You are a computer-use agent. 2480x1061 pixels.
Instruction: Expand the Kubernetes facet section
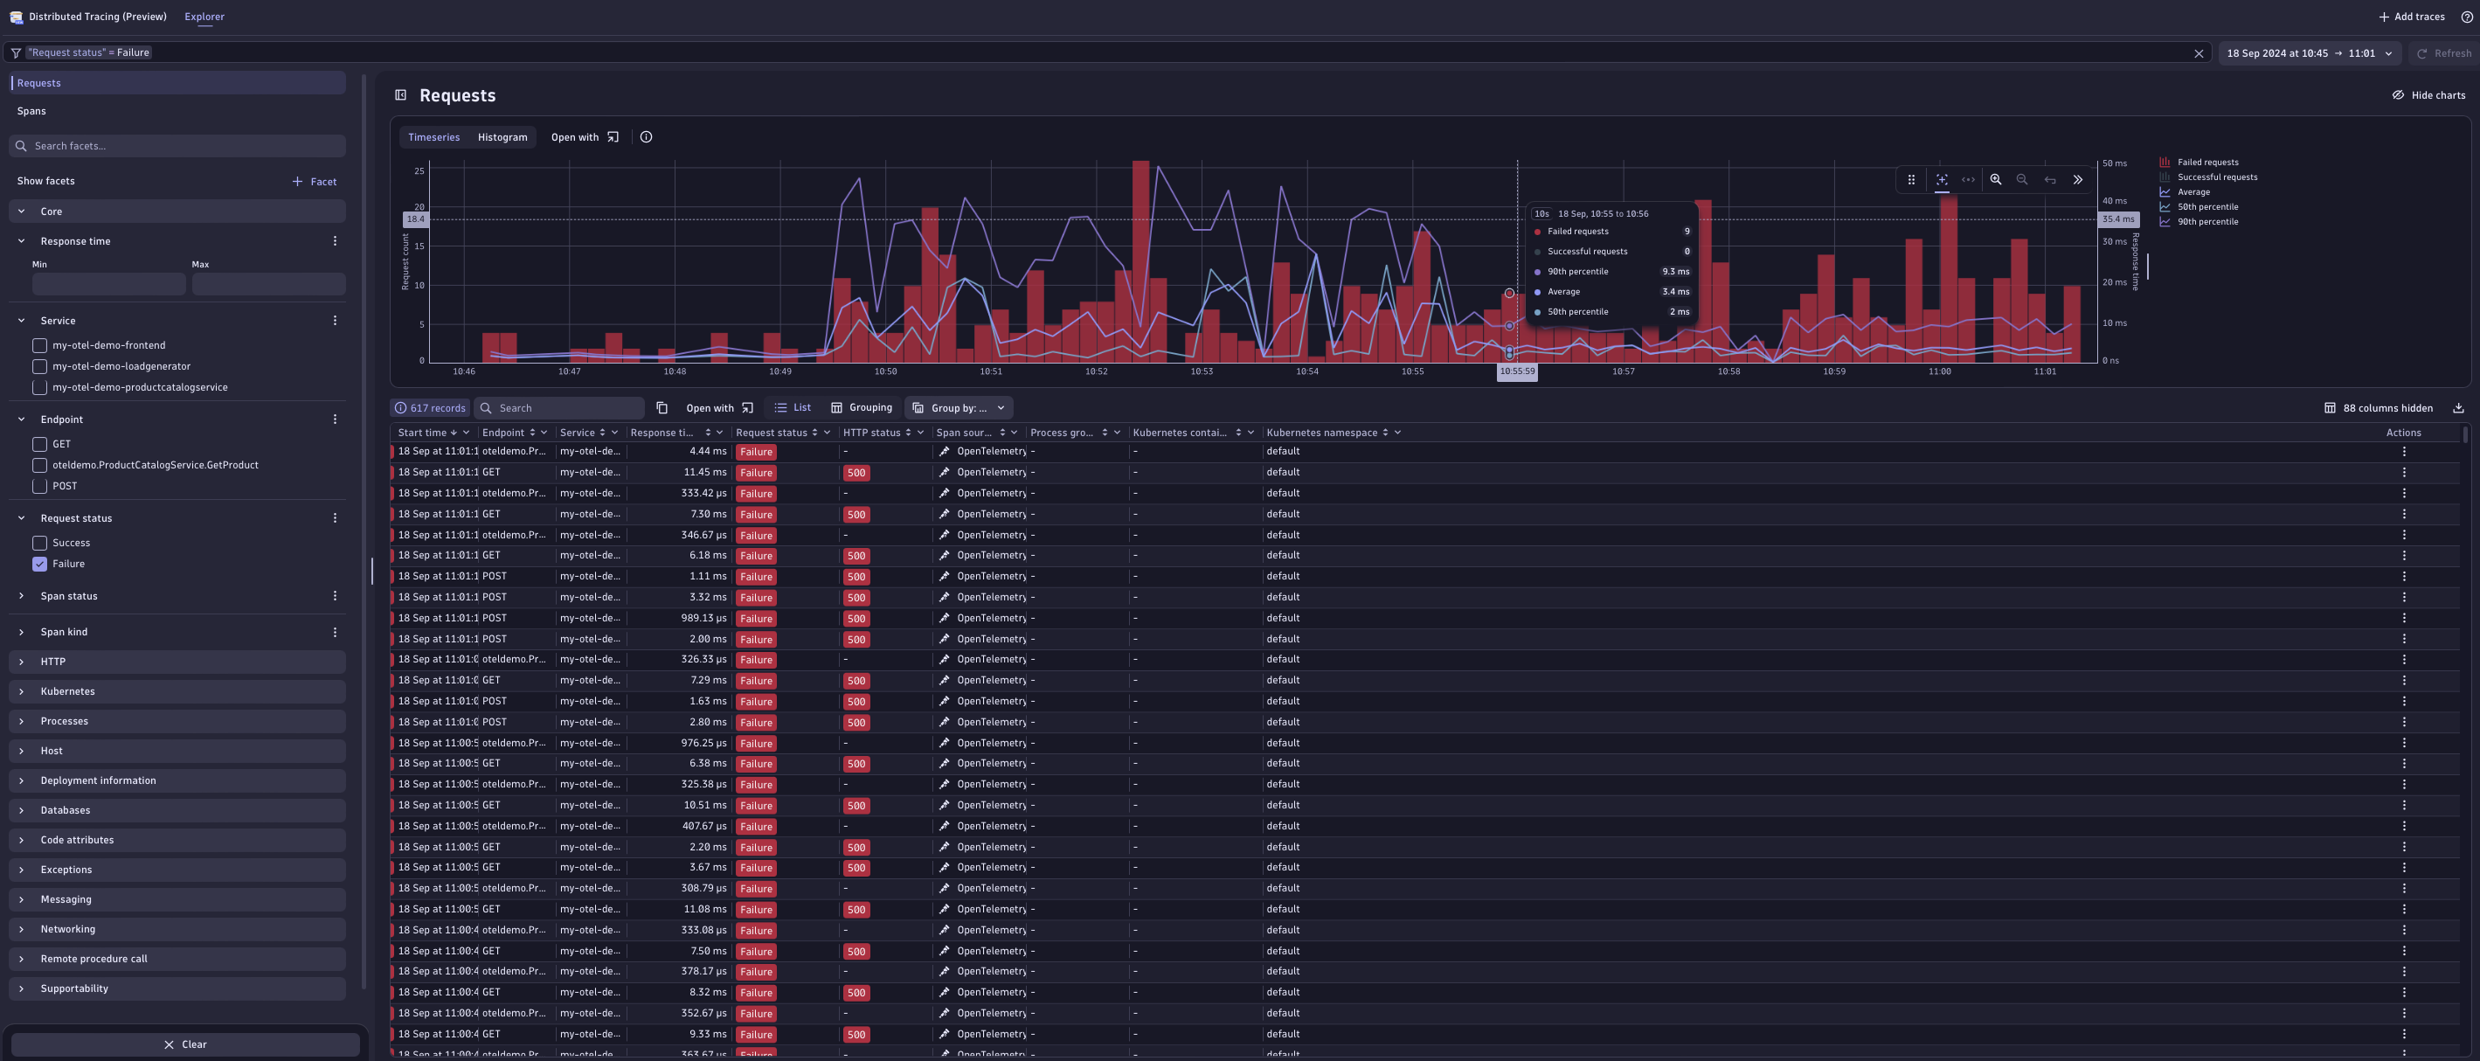tap(21, 690)
